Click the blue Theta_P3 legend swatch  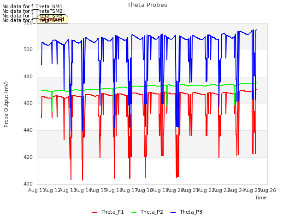[173, 213]
